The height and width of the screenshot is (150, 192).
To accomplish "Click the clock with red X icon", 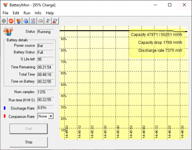I will (55, 21).
